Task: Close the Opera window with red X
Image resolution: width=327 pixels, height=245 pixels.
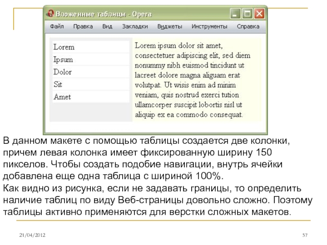Action: click(259, 14)
